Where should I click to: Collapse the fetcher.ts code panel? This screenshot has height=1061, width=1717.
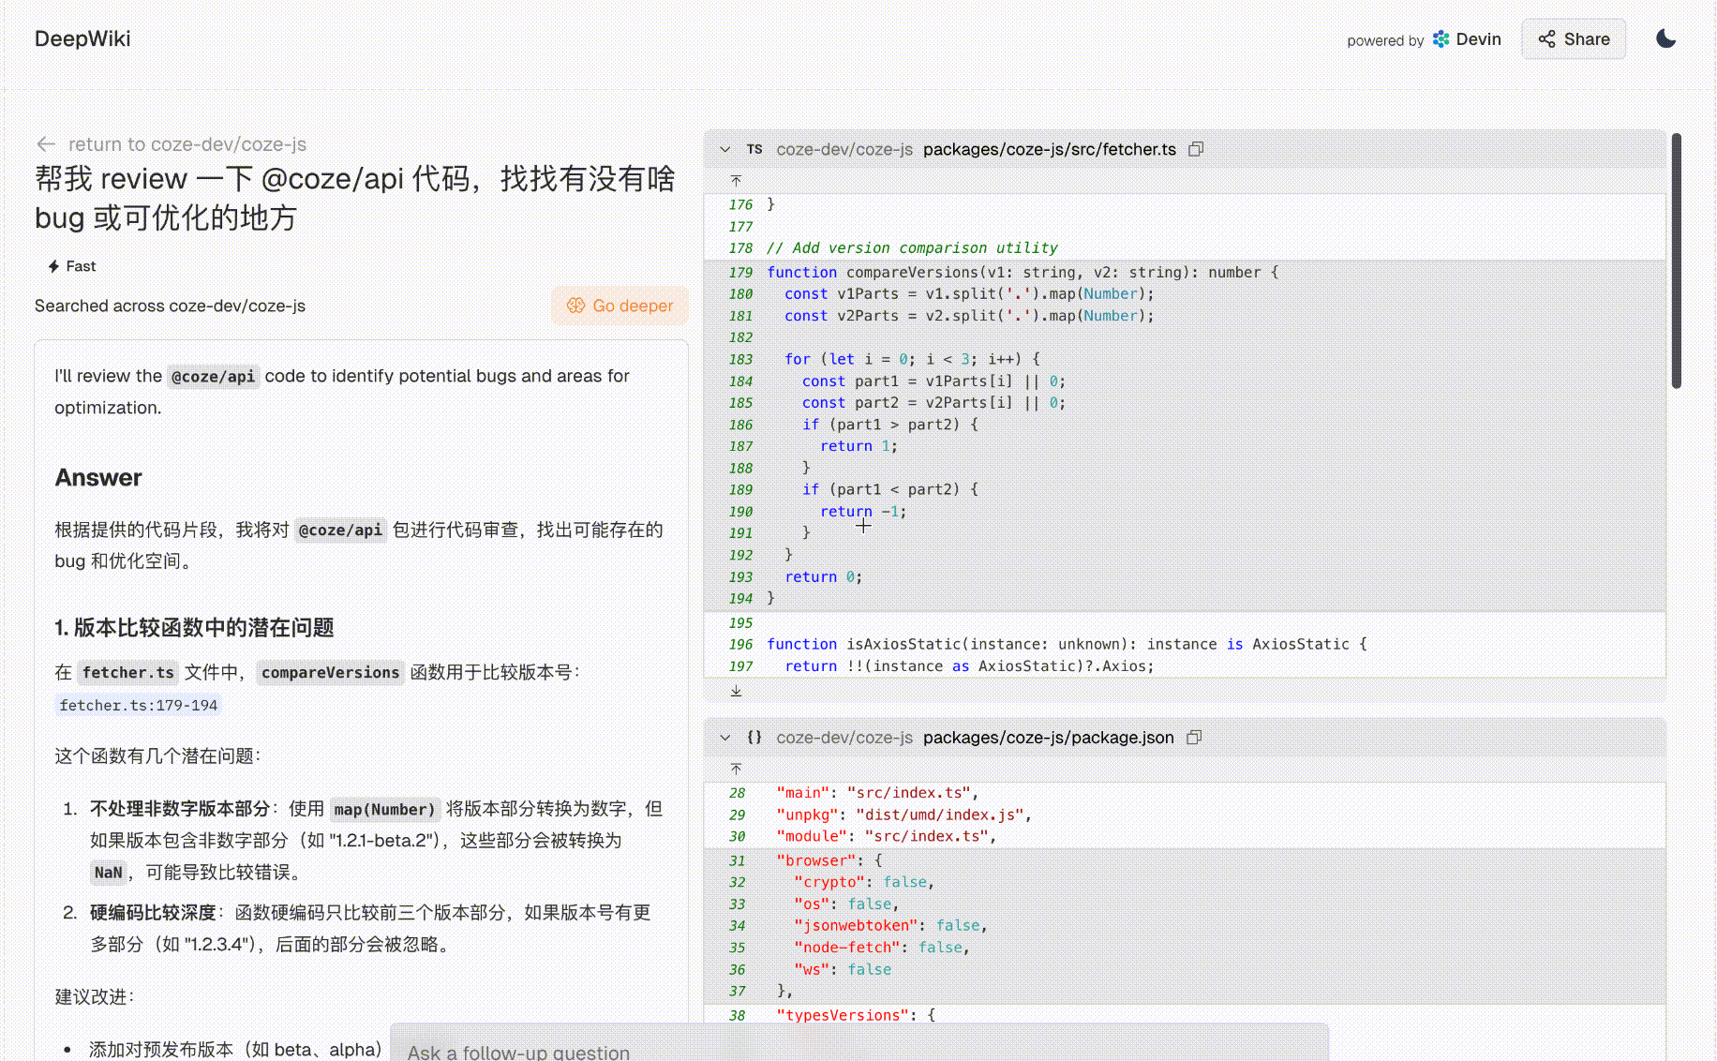(x=724, y=149)
